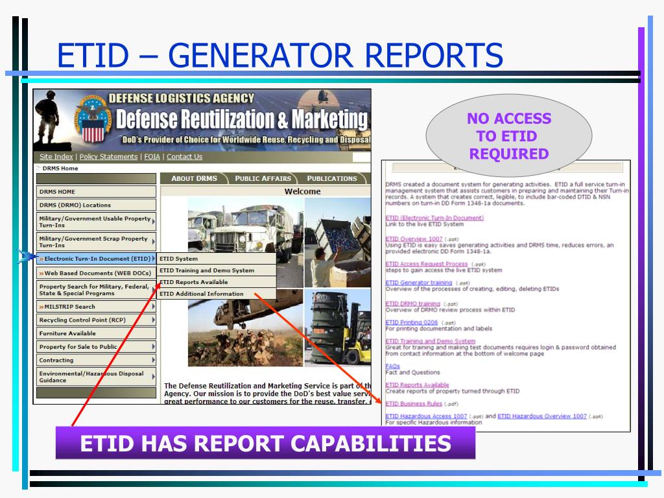664x498 pixels.
Task: Expand arrow beside Property Search for Military
Action: [153, 290]
